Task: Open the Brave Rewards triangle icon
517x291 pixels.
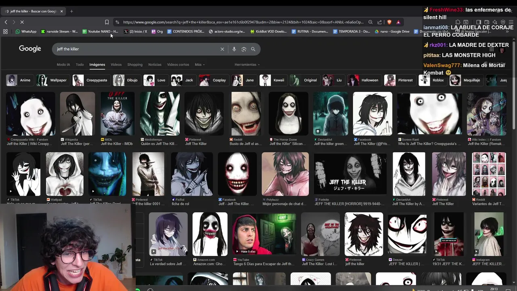Action: (x=398, y=22)
